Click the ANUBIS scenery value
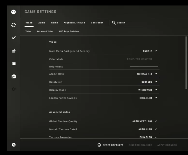Viewport: 188px width, 155px height. click(147, 51)
